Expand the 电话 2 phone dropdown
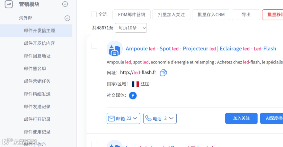The height and width of the screenshot is (147, 283). (160, 118)
